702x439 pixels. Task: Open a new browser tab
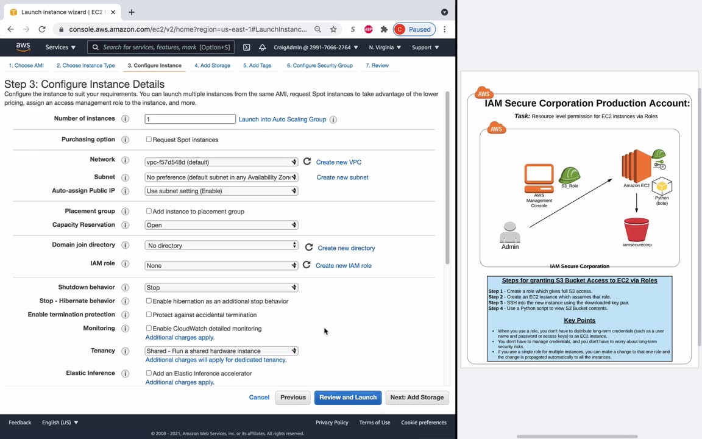pyautogui.click(x=131, y=12)
